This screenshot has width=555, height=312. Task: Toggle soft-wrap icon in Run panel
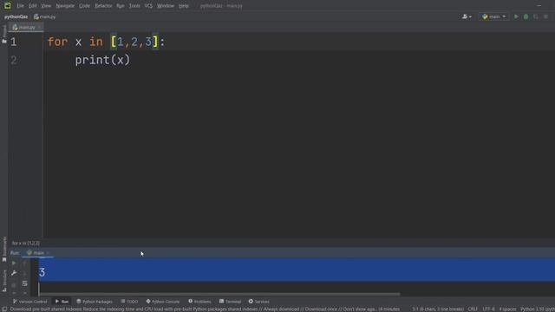click(24, 283)
